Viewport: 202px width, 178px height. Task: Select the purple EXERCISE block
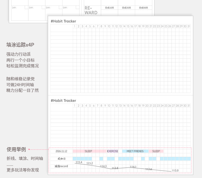click(113, 151)
